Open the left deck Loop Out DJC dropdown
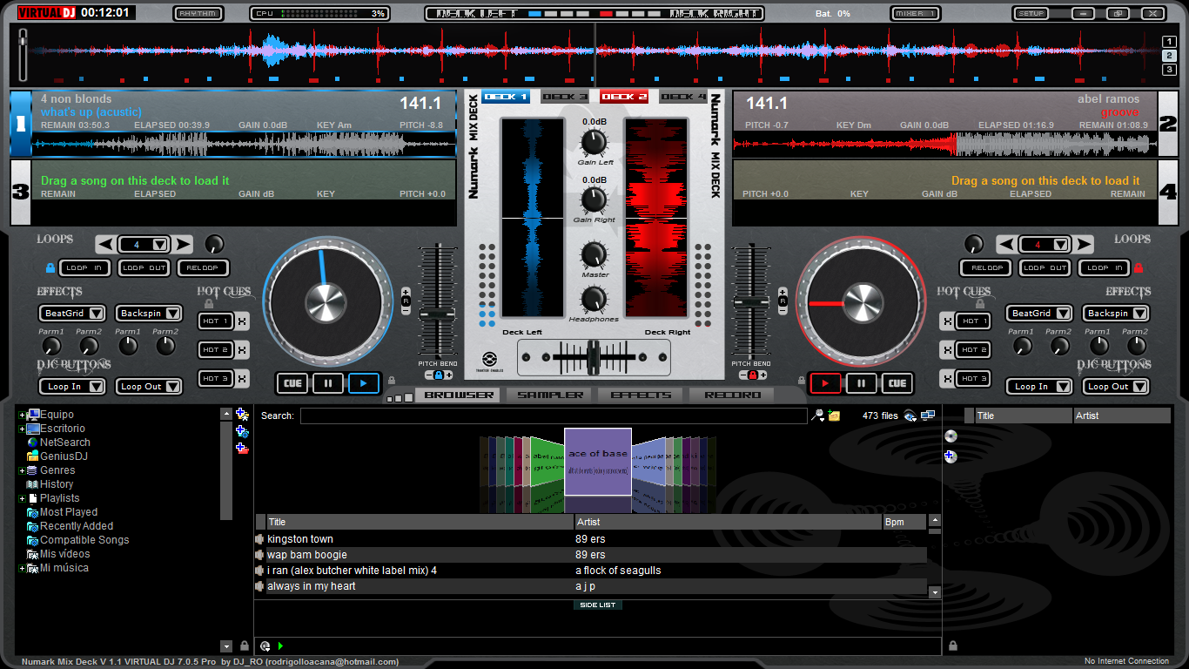1189x669 pixels. point(172,387)
